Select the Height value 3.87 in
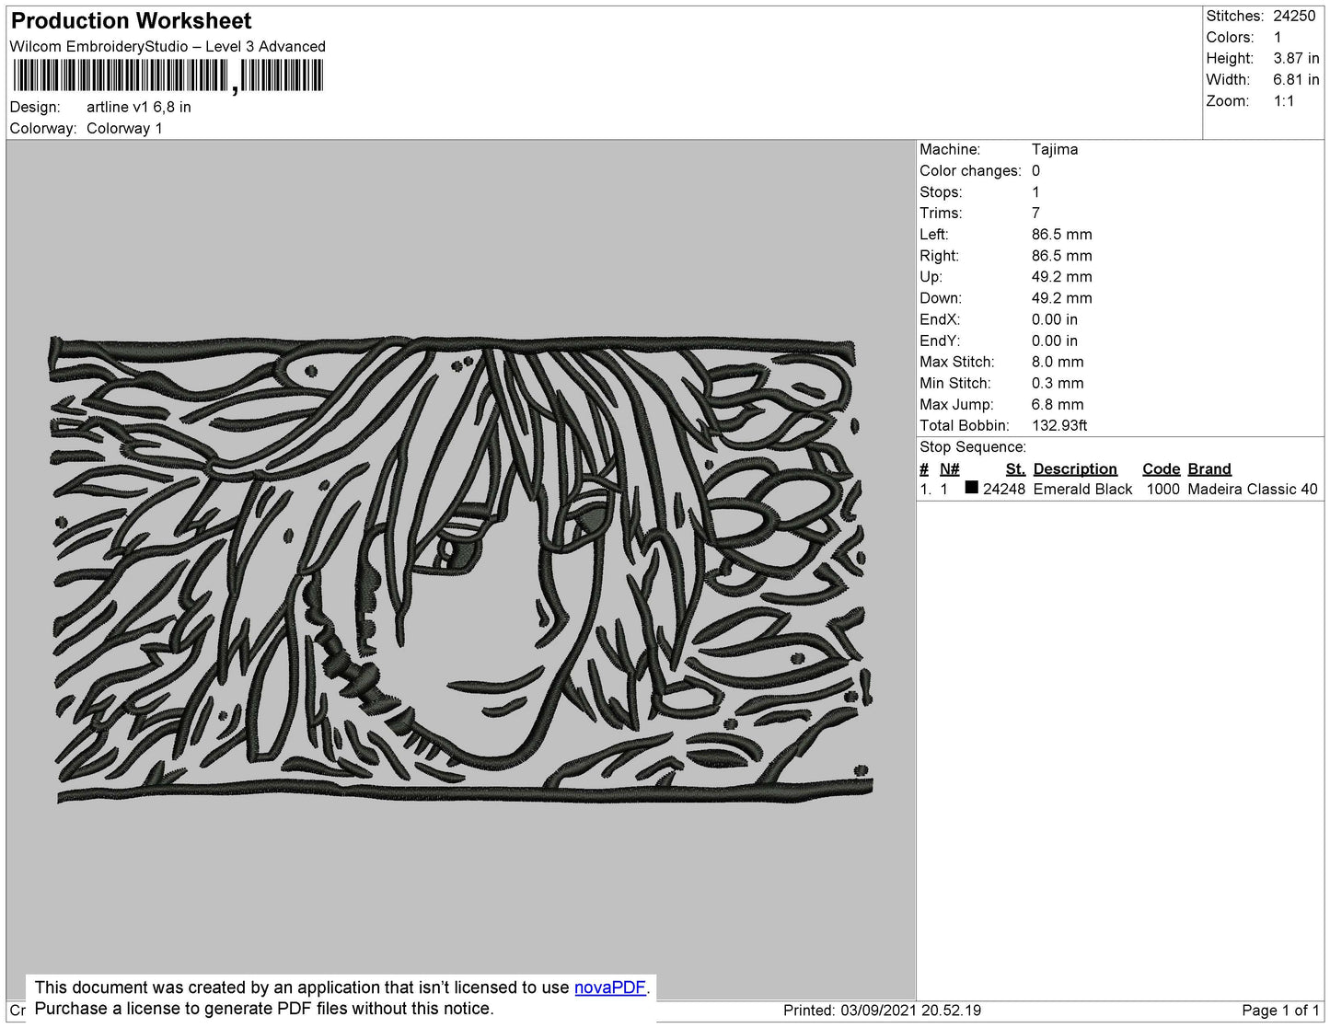Image resolution: width=1330 pixels, height=1028 pixels. (1296, 58)
